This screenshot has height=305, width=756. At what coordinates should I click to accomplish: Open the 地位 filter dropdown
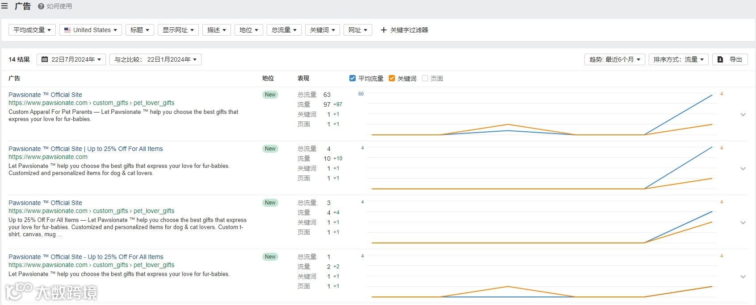(249, 30)
